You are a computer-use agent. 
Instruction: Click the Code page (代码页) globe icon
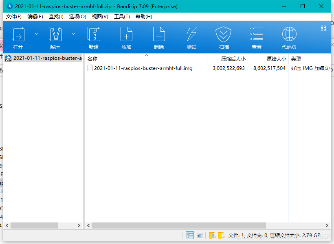[289, 34]
